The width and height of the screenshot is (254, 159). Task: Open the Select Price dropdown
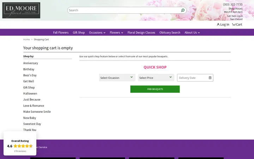(156, 78)
